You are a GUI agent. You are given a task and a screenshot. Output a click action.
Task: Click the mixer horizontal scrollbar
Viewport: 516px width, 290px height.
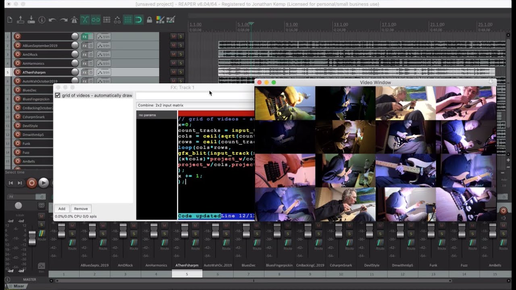tap(253, 281)
